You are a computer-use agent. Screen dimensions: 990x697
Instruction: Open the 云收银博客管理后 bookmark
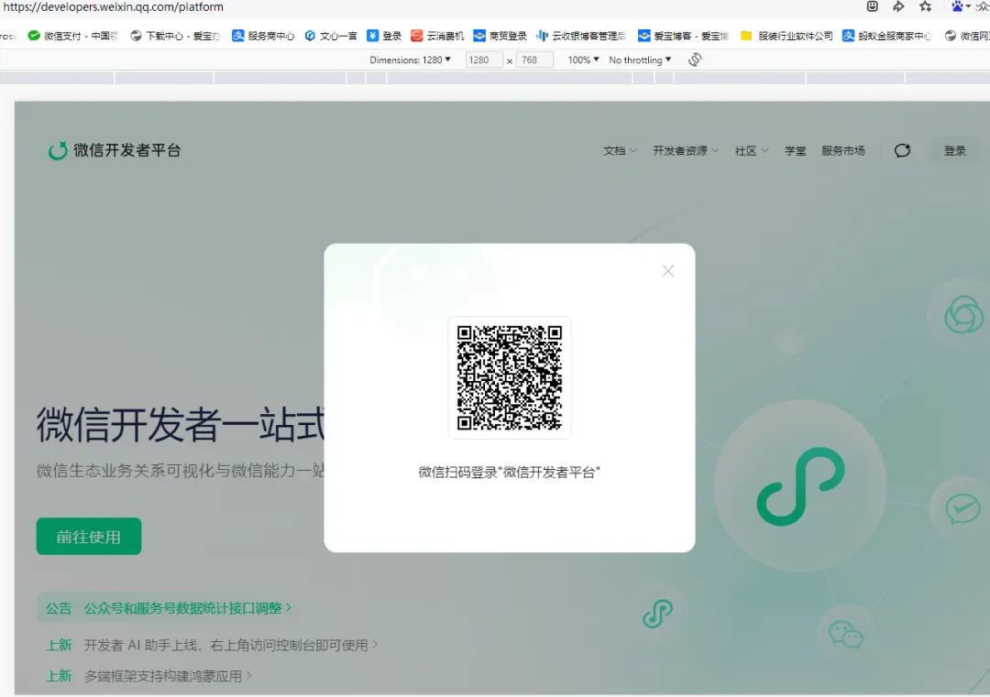pyautogui.click(x=581, y=36)
